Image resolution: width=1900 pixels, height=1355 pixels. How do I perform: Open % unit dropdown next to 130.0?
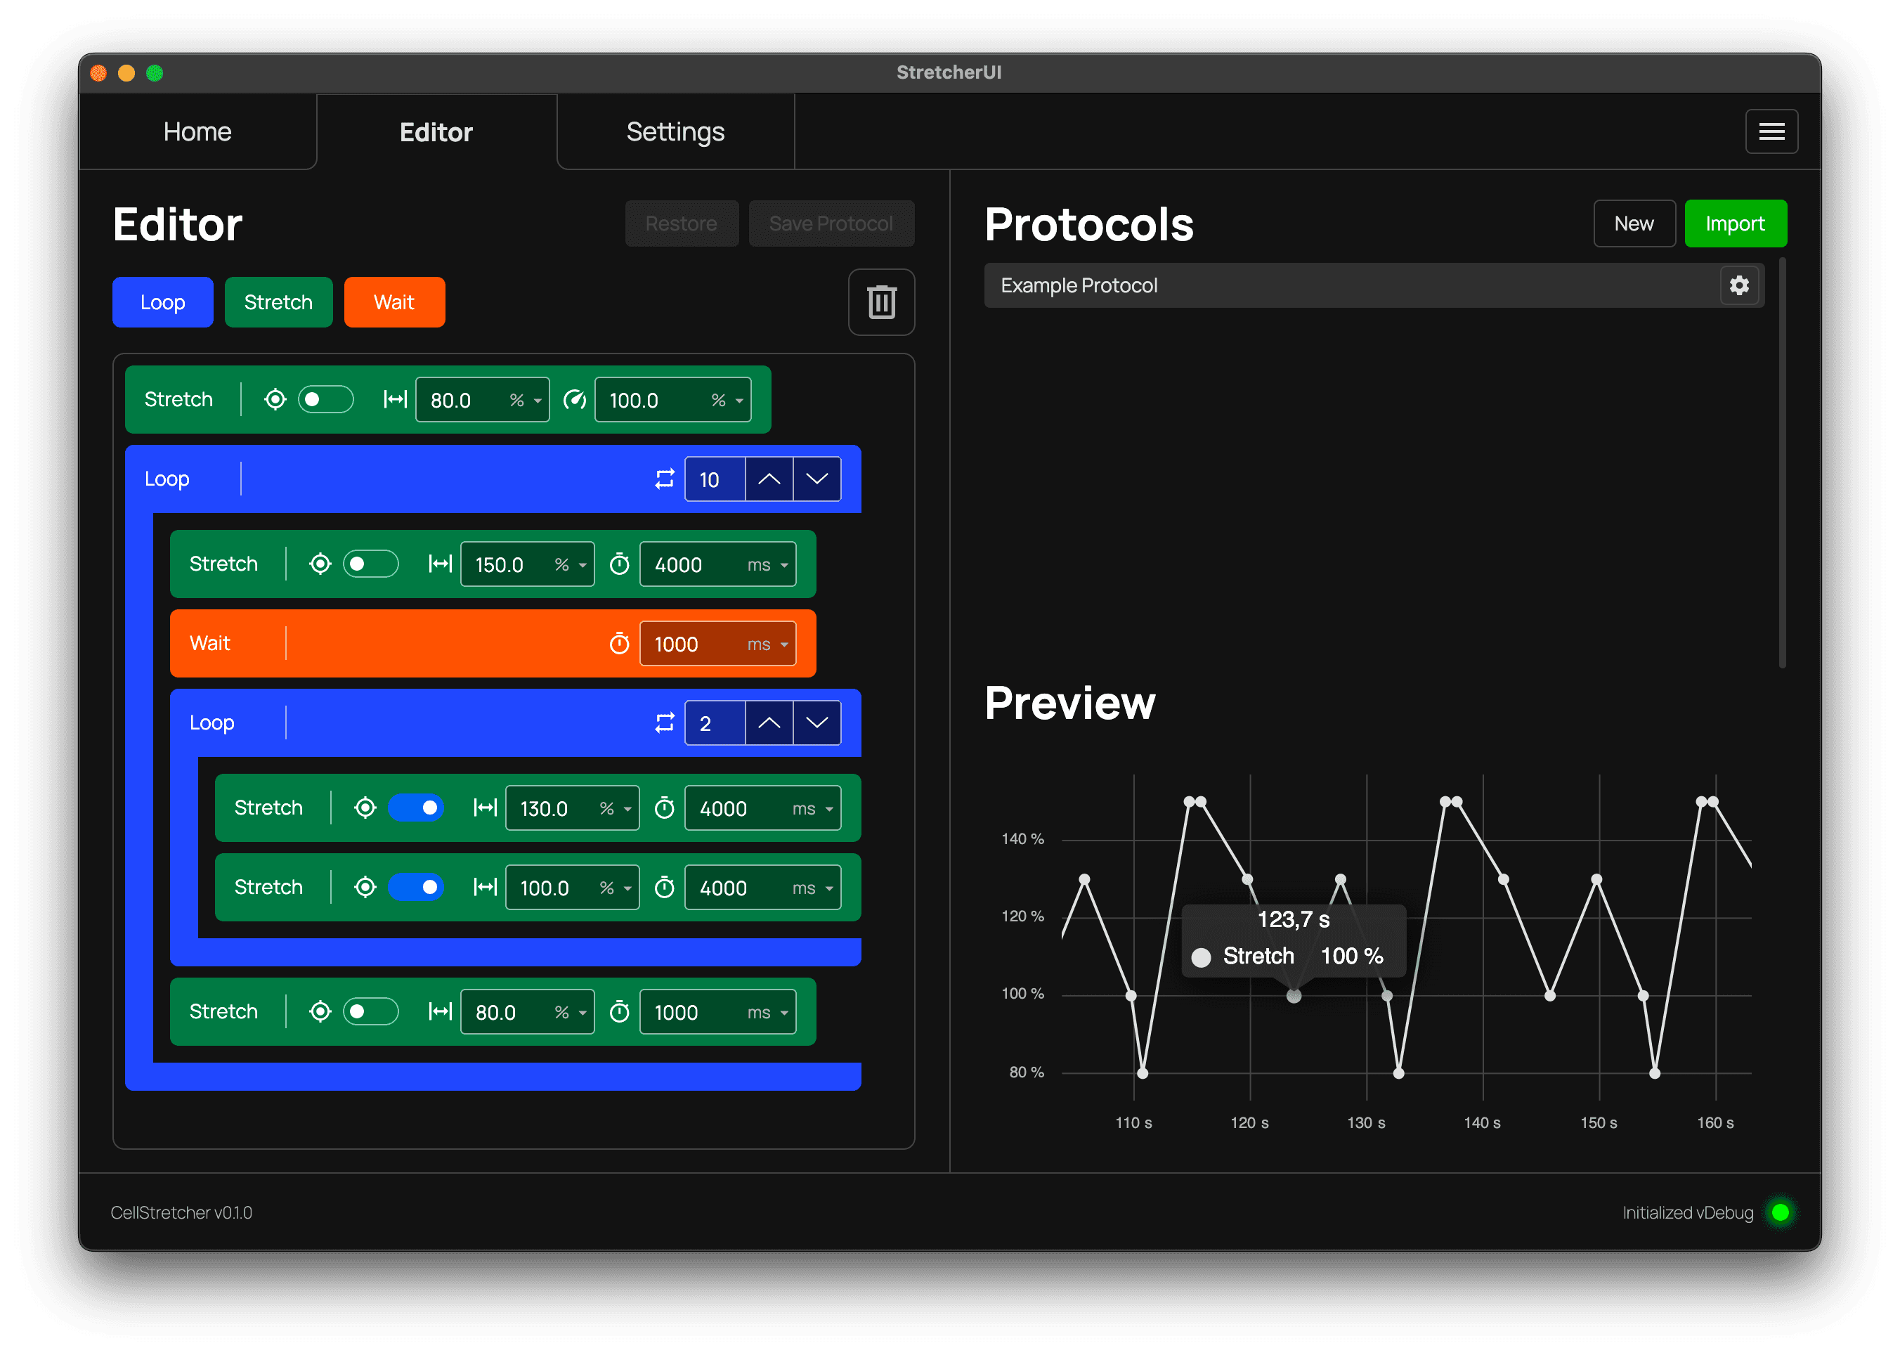click(x=616, y=808)
